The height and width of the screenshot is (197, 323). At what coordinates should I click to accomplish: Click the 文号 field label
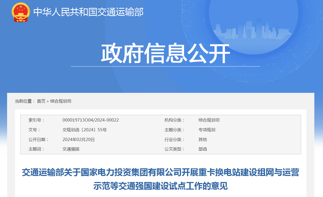click(x=34, y=130)
